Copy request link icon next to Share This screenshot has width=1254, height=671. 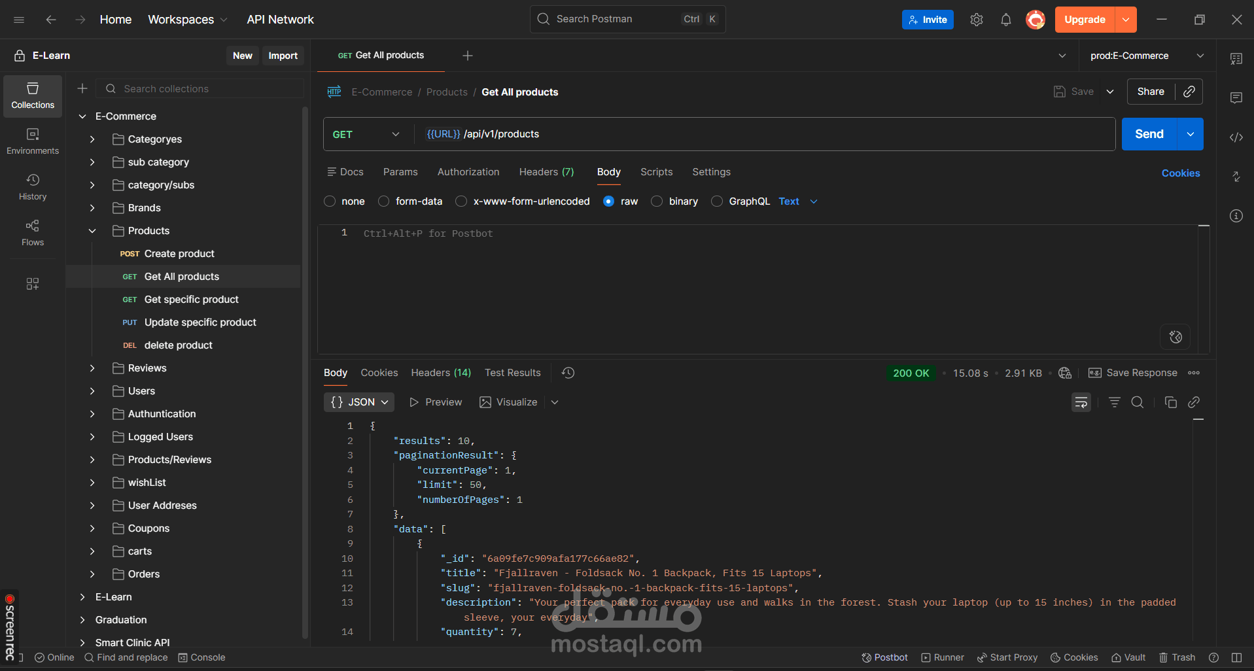point(1189,92)
